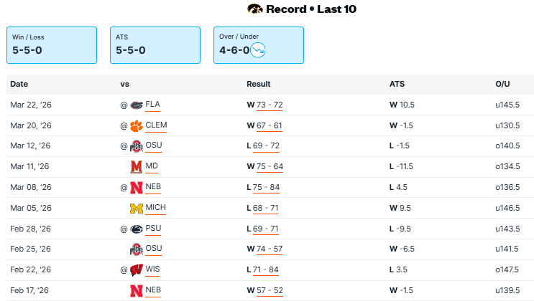Open the WIS team link
The image size is (534, 301).
click(152, 270)
